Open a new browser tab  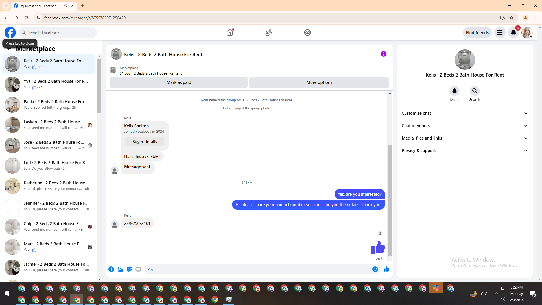82,6
